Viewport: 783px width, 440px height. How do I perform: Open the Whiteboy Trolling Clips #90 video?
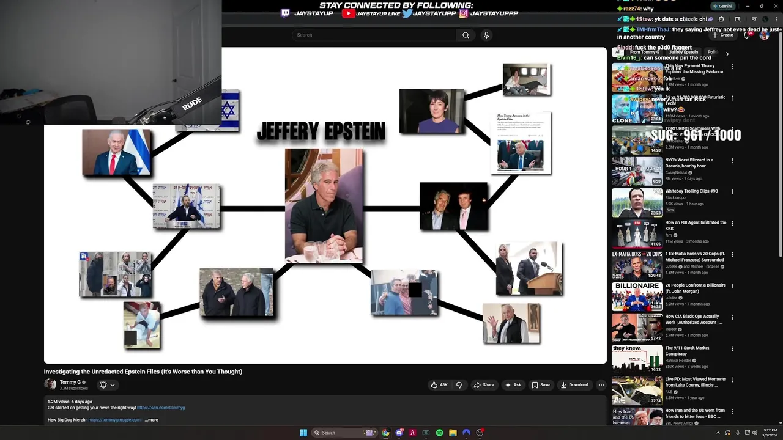click(x=691, y=191)
